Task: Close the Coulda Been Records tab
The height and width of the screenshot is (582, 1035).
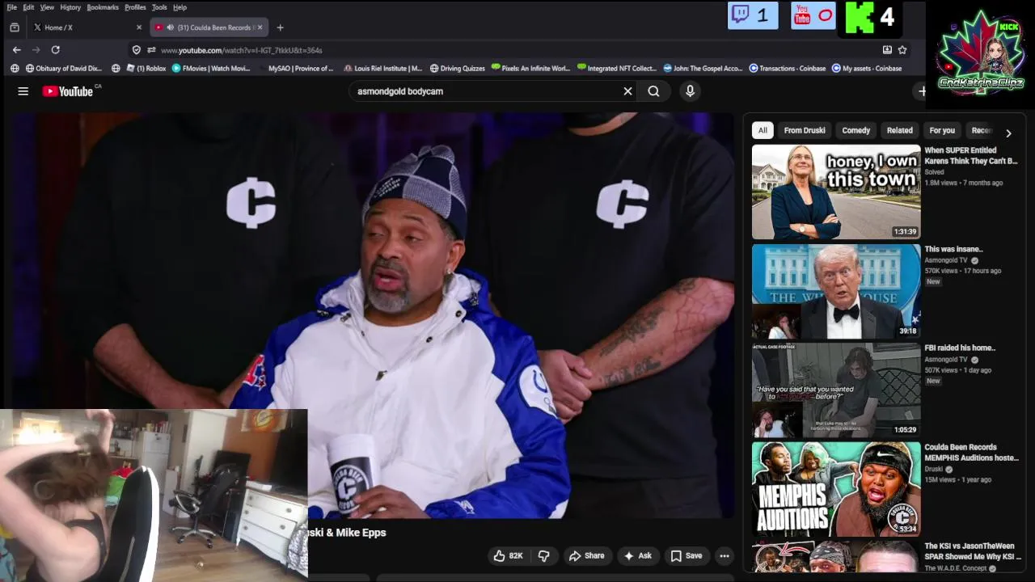Action: [x=260, y=27]
